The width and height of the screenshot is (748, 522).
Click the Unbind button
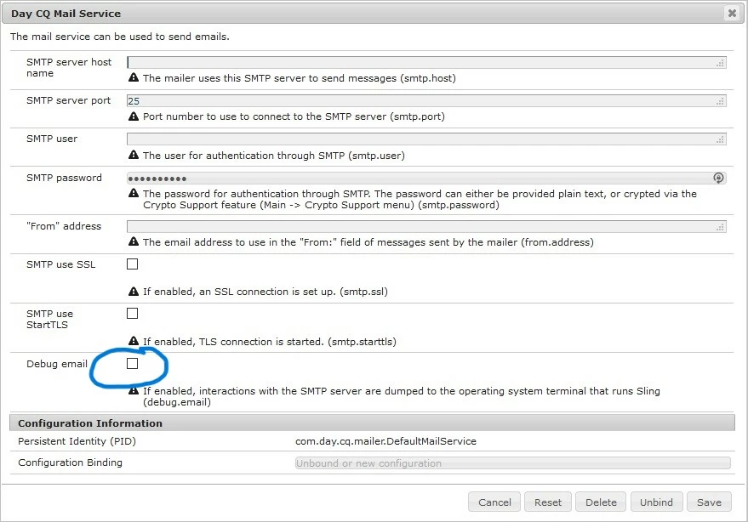click(x=656, y=502)
